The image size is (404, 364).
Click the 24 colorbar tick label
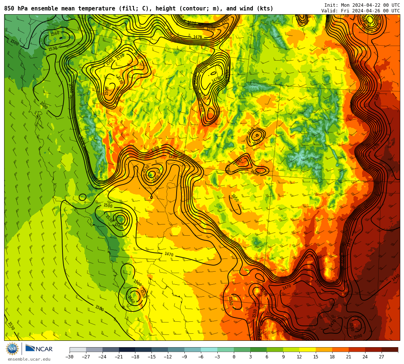coord(365,357)
